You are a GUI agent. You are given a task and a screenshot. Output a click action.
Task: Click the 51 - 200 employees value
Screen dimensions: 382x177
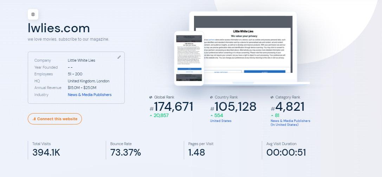pyautogui.click(x=75, y=74)
